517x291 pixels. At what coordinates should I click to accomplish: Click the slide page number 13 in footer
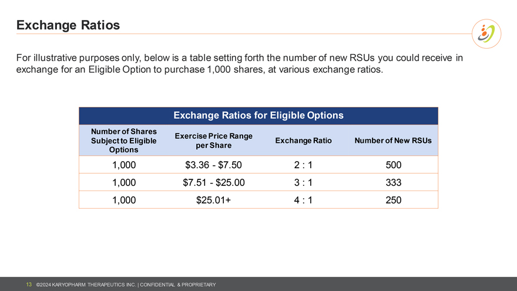point(28,285)
